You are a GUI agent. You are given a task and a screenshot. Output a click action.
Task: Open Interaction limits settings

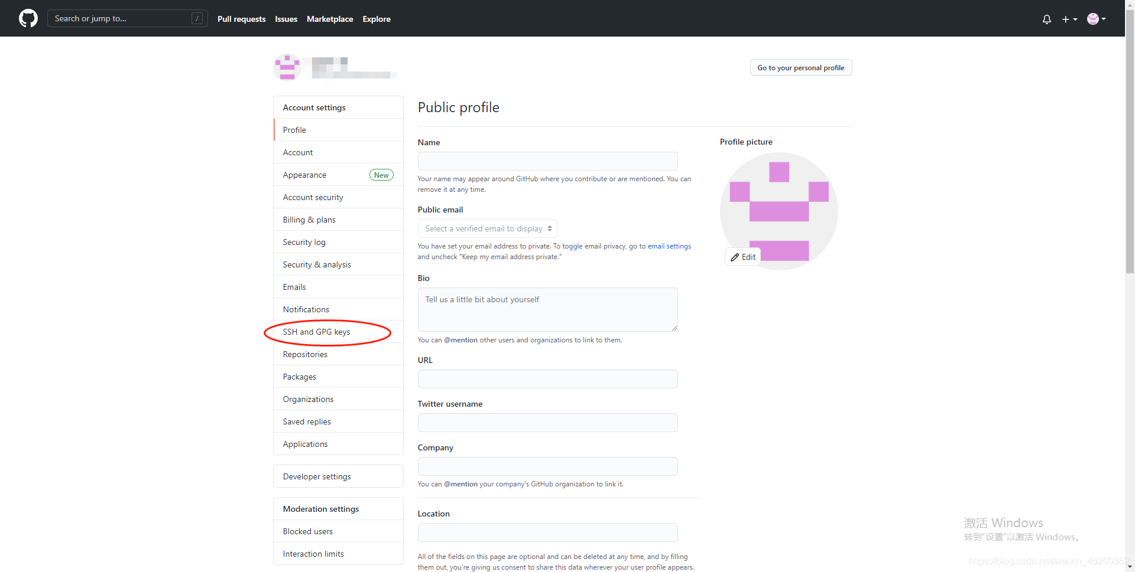(x=338, y=554)
